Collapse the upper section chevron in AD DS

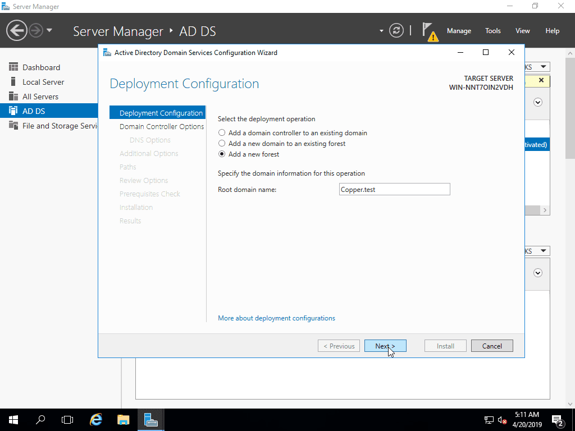point(537,102)
